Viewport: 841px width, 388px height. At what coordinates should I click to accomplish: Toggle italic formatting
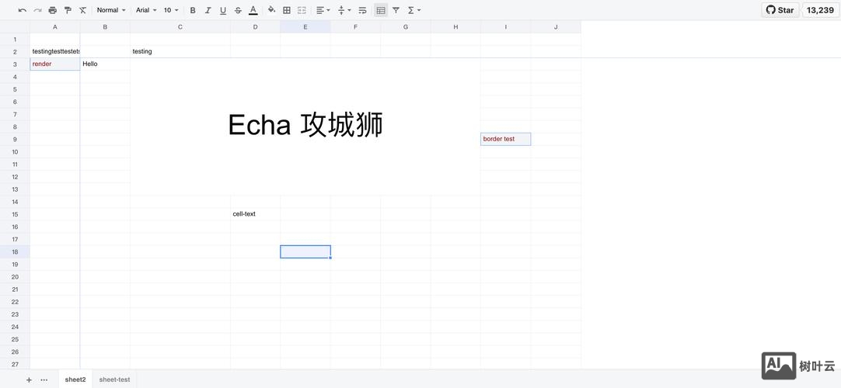click(x=208, y=10)
